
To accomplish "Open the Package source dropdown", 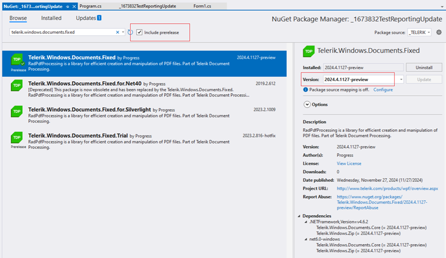I will click(419, 32).
